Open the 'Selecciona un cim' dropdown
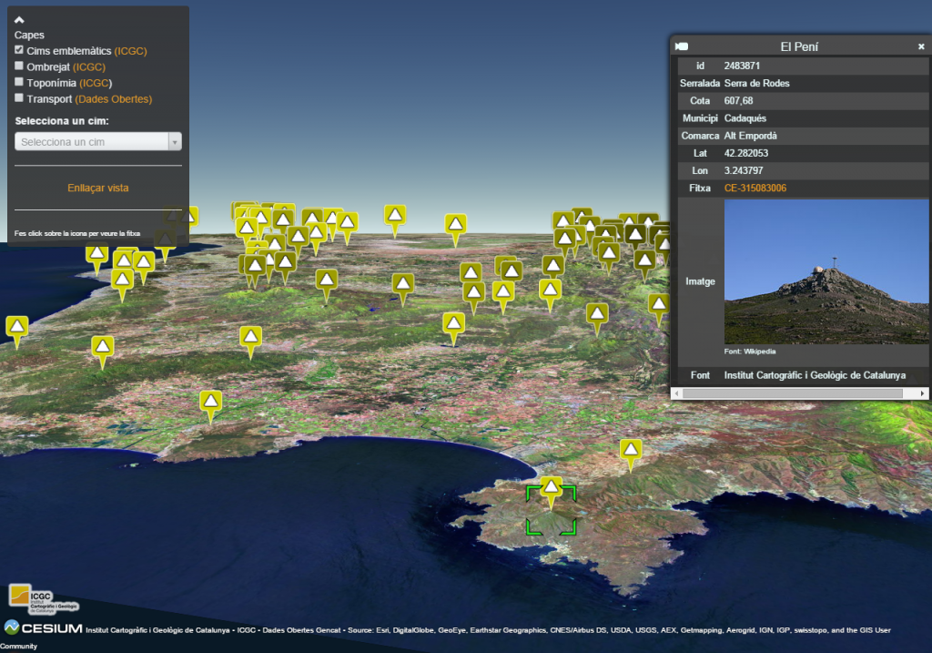 [x=98, y=141]
